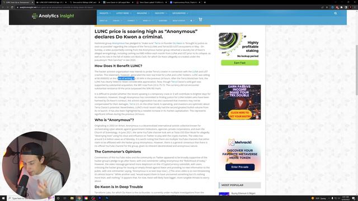The height and width of the screenshot is (201, 358).
Task: Open the Task View icon on the taskbar
Action: click(65, 198)
